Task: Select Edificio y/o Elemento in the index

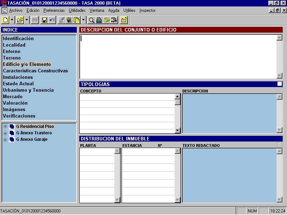Action: (27, 64)
